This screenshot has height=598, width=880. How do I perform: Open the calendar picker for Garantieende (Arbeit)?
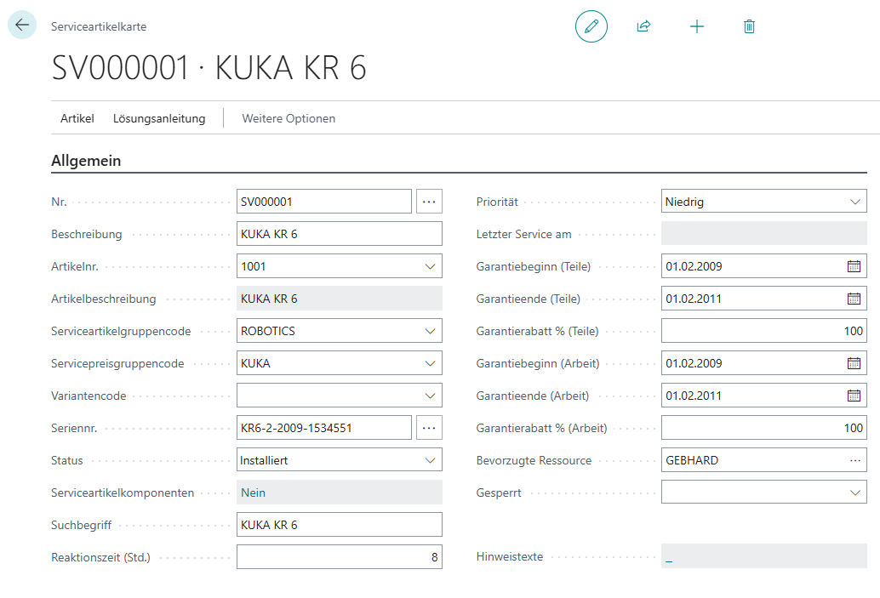coord(854,396)
